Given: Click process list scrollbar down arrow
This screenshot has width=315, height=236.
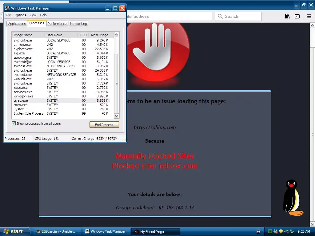Looking at the screenshot, I should (117, 116).
